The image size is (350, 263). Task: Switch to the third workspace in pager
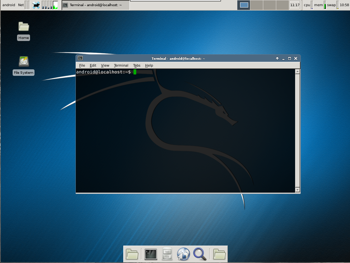(269, 5)
